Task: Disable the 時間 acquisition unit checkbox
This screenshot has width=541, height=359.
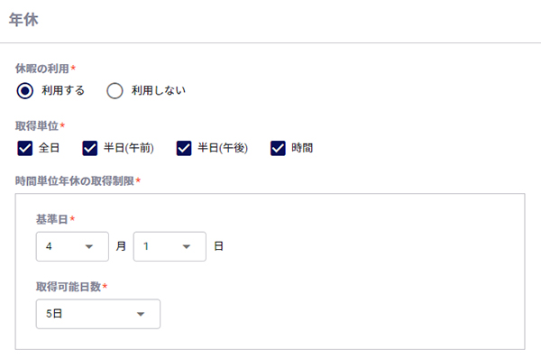Action: pyautogui.click(x=278, y=149)
